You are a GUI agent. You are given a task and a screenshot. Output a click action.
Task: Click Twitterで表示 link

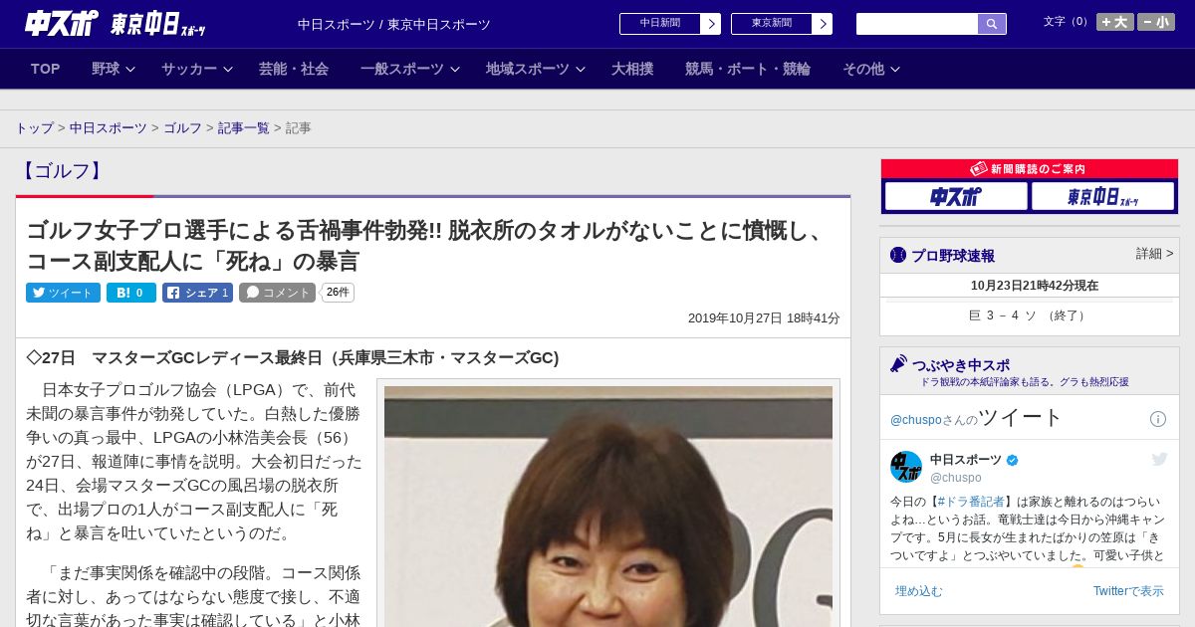click(1128, 591)
